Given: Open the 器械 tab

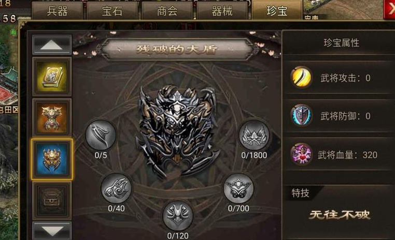Looking at the screenshot, I should pyautogui.click(x=222, y=10).
